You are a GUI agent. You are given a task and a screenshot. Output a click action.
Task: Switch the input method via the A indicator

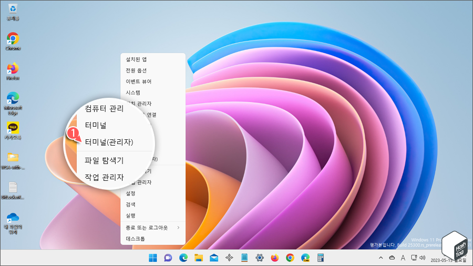click(x=403, y=258)
